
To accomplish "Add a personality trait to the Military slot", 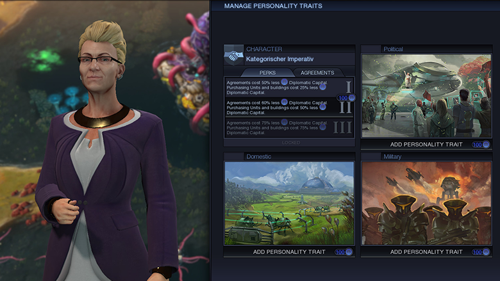I will (426, 252).
